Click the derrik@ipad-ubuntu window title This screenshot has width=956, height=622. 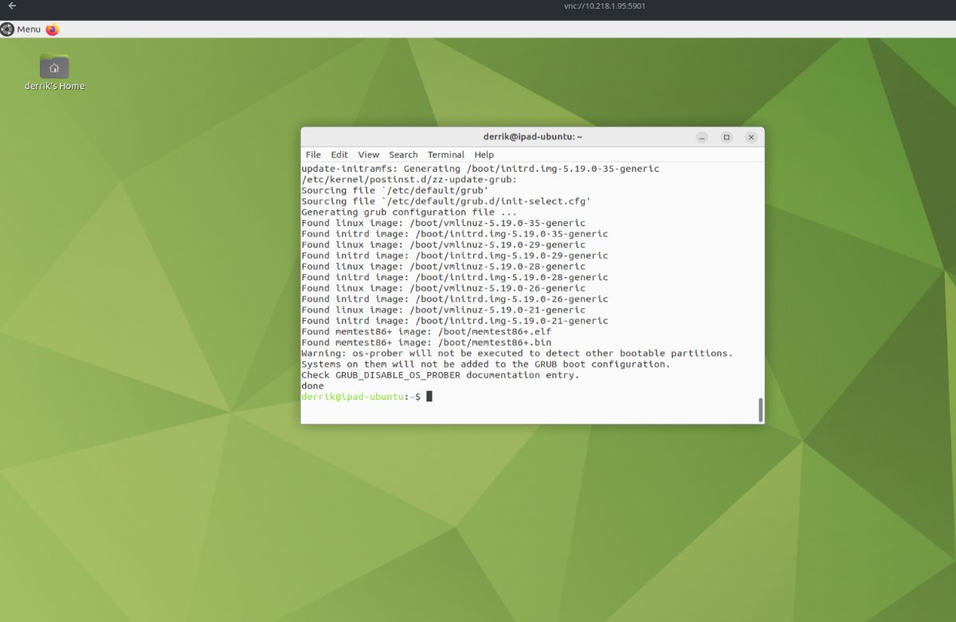click(x=532, y=136)
